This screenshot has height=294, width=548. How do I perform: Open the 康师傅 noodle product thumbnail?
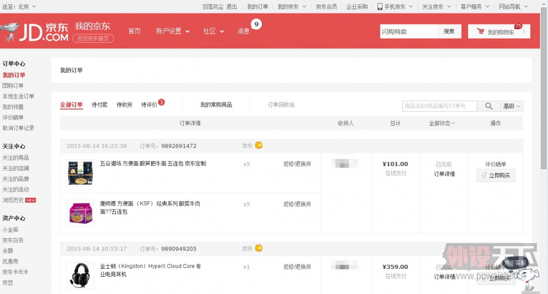80,213
